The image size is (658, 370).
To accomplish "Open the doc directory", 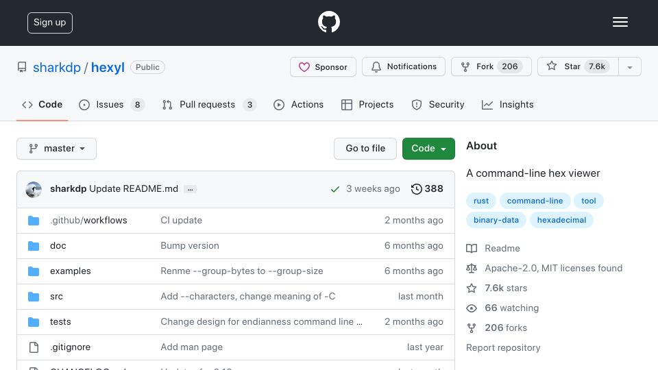I will point(58,245).
